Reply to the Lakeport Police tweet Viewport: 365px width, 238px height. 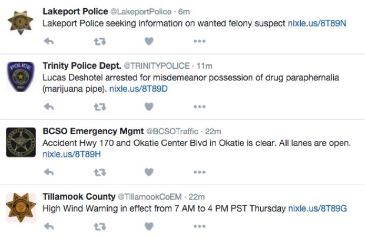(x=49, y=41)
